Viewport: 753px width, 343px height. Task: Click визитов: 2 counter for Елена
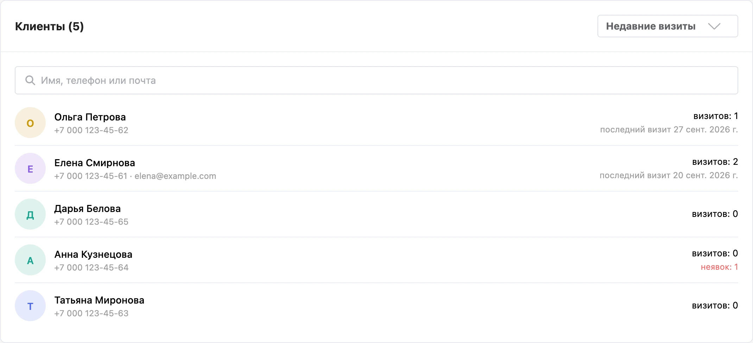(x=715, y=162)
